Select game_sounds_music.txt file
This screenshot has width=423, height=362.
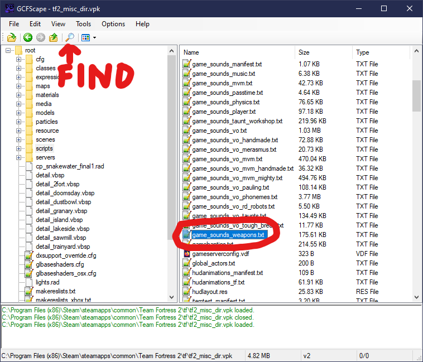[x=224, y=74]
